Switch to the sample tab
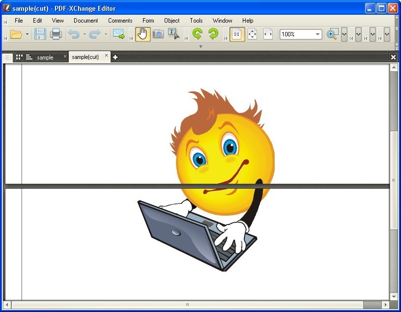Image resolution: width=401 pixels, height=312 pixels. pos(47,57)
